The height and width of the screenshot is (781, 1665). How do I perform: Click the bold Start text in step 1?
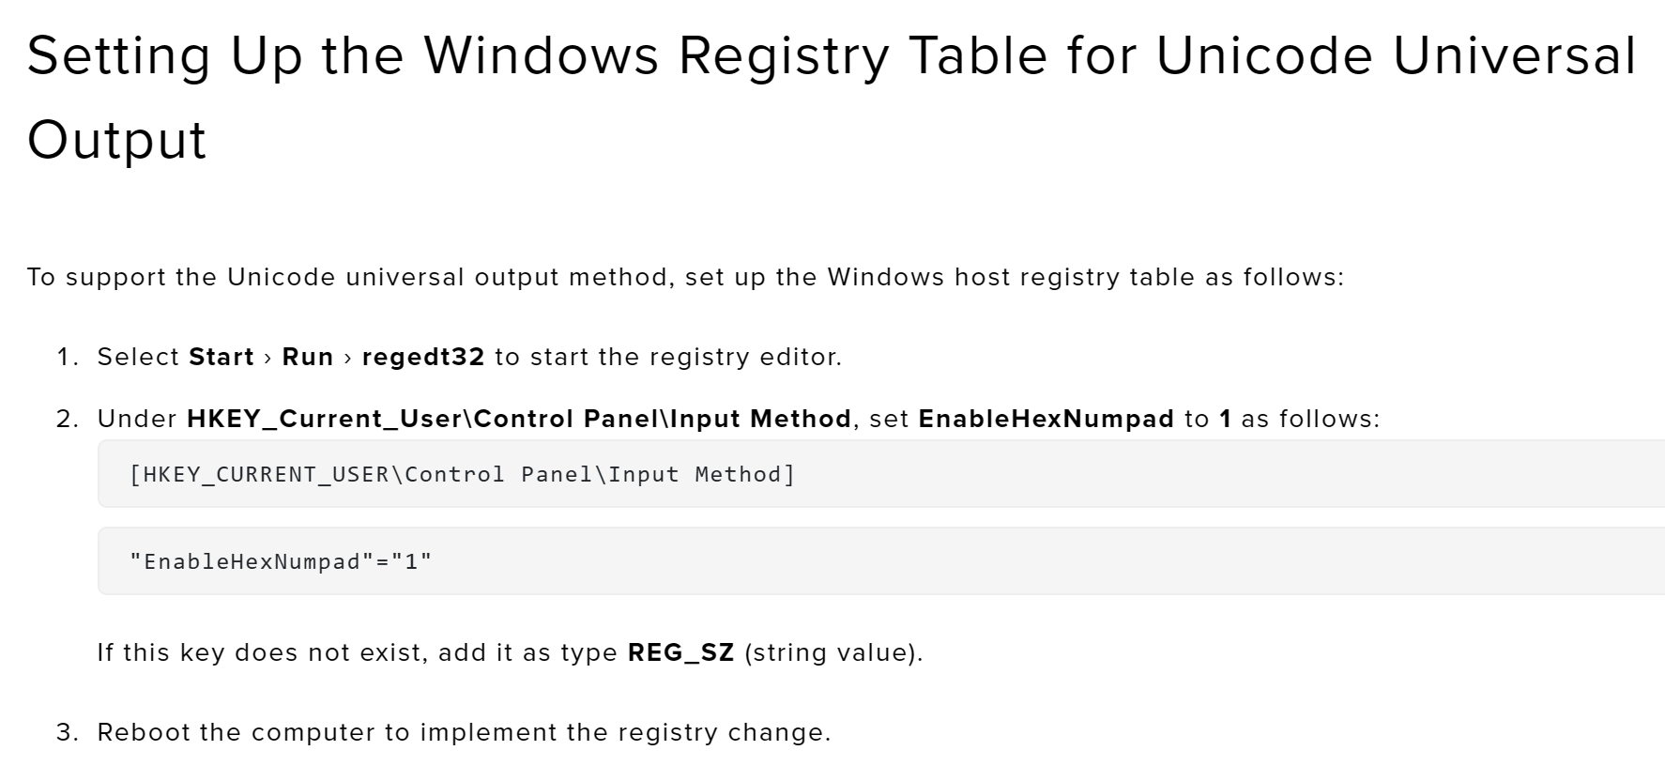pyautogui.click(x=221, y=358)
